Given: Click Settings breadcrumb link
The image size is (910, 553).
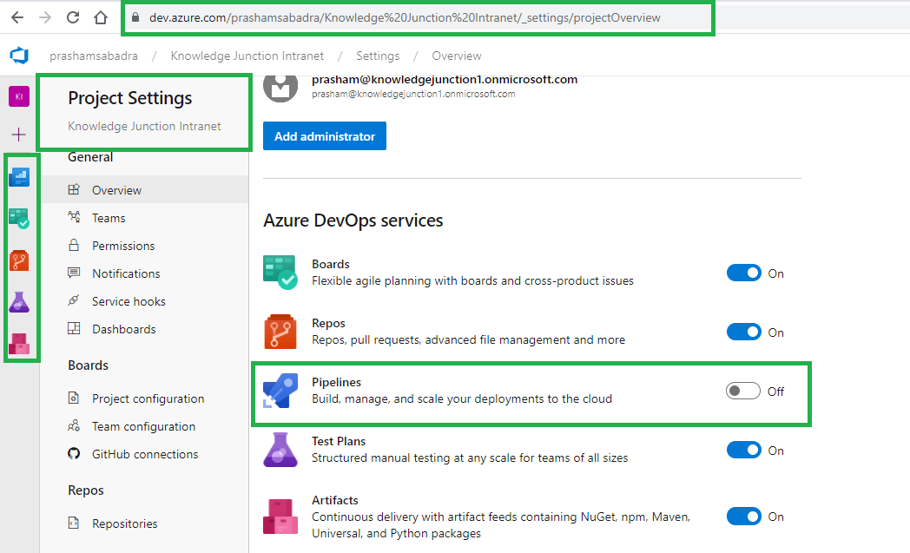Looking at the screenshot, I should pos(378,56).
